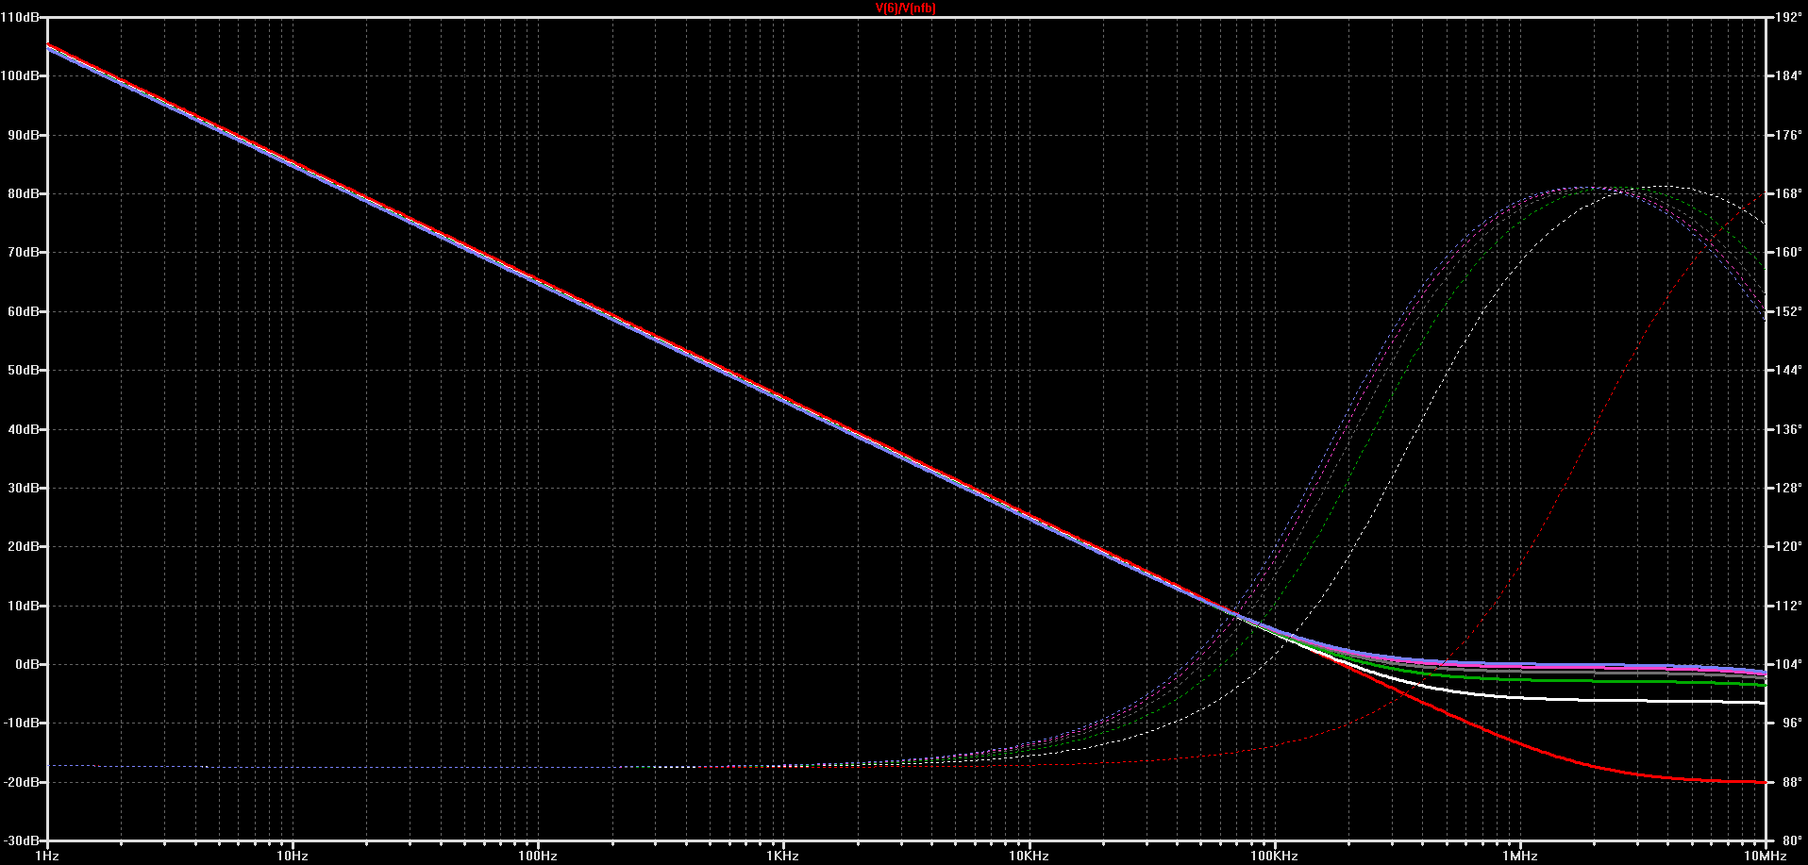Screen dimensions: 1808x865
Task: Click the 104° phase axis label
Action: click(1788, 664)
